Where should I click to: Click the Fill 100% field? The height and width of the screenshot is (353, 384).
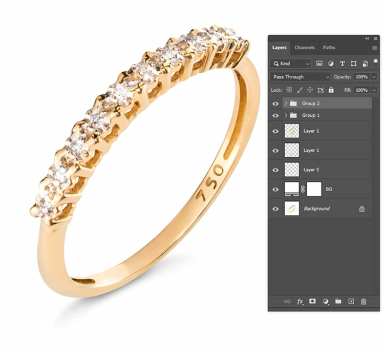[361, 90]
